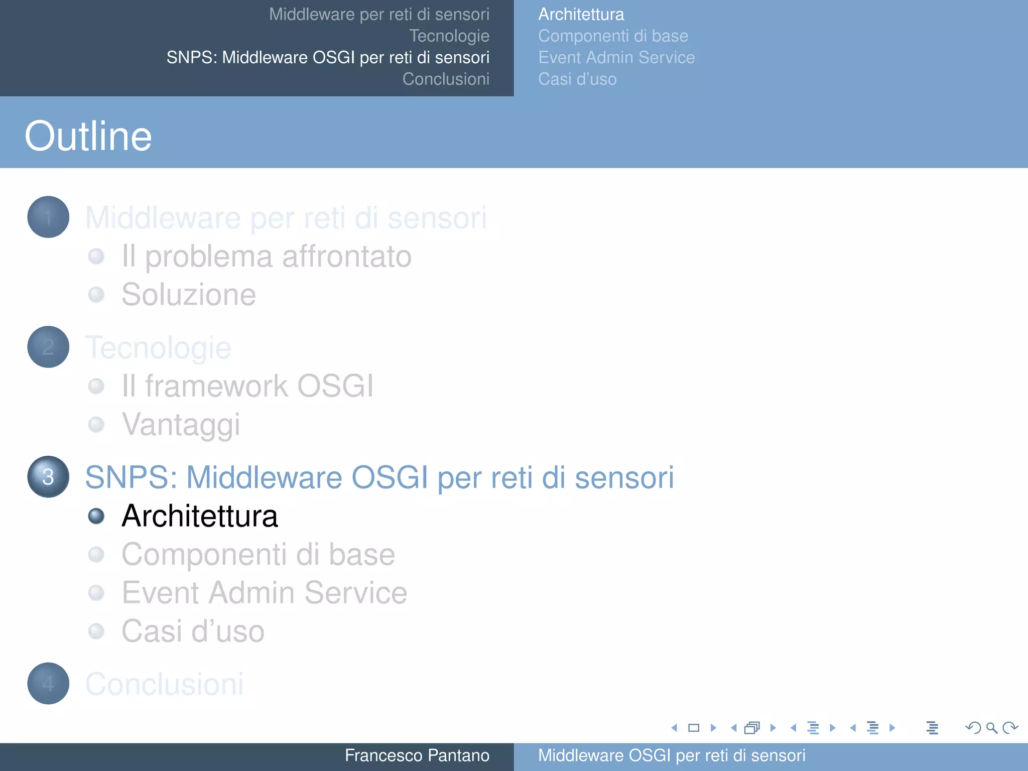The width and height of the screenshot is (1028, 771).
Task: Click the magnifier search icon
Action: pos(991,728)
